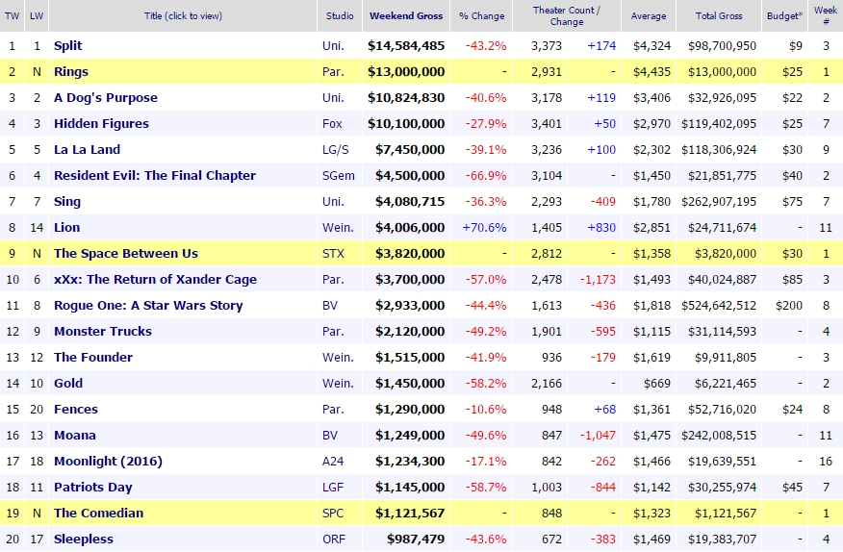Select xXx theater change -1,173
The height and width of the screenshot is (552, 843).
point(598,280)
